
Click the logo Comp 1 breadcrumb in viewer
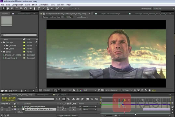click(82, 17)
